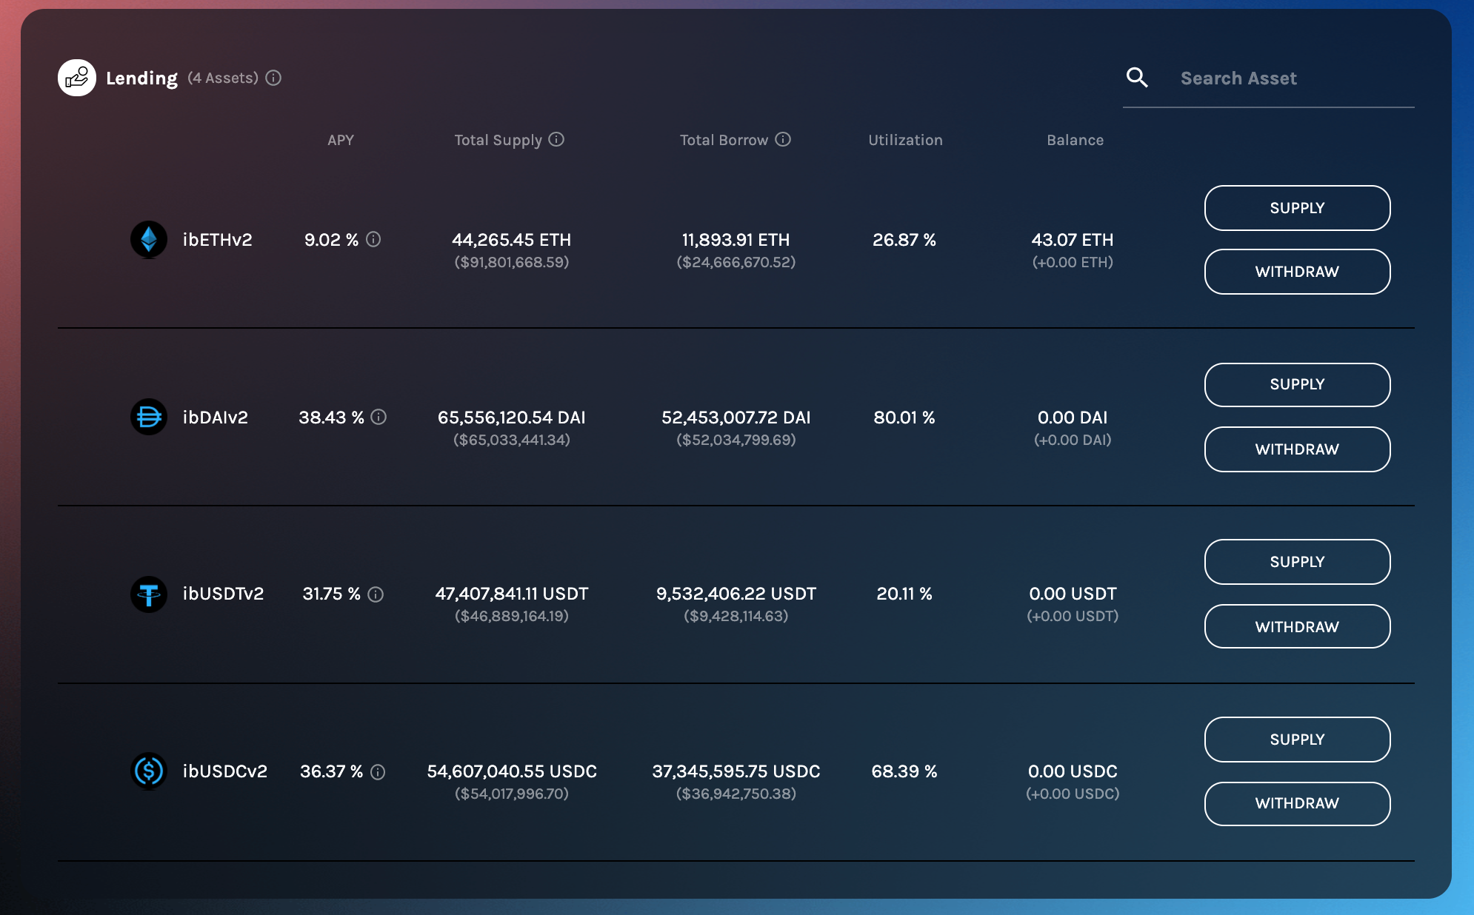The height and width of the screenshot is (915, 1474).
Task: Click the 65,556,120.54 DAI supply value
Action: coord(512,418)
